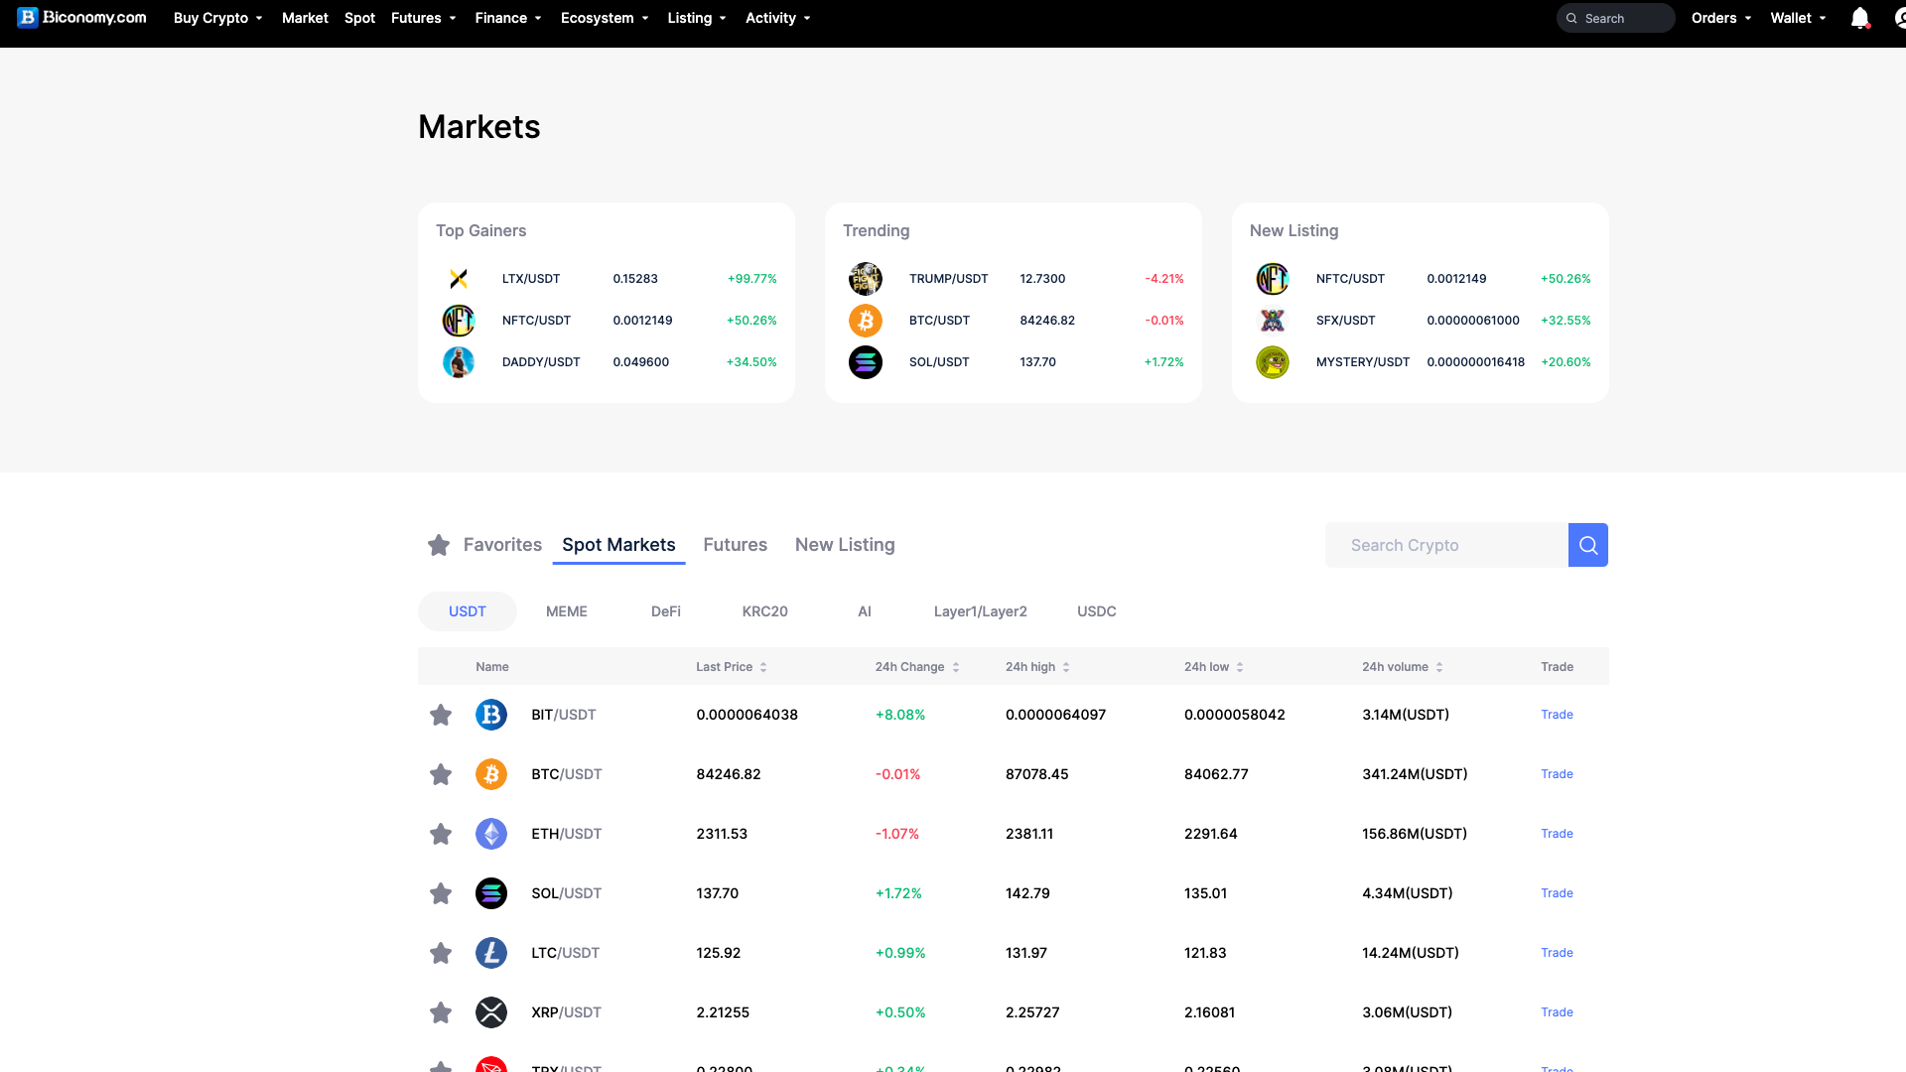Click Trade link for SOL/USDT
The width and height of the screenshot is (1906, 1072).
coord(1557,893)
